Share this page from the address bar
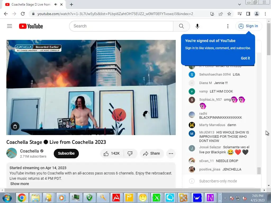 tap(221, 14)
